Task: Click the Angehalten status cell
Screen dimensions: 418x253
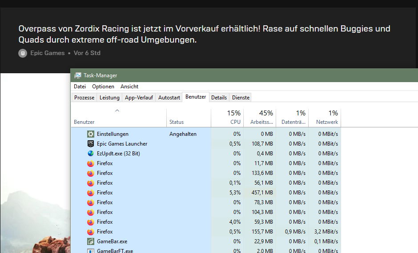Action: (183, 134)
